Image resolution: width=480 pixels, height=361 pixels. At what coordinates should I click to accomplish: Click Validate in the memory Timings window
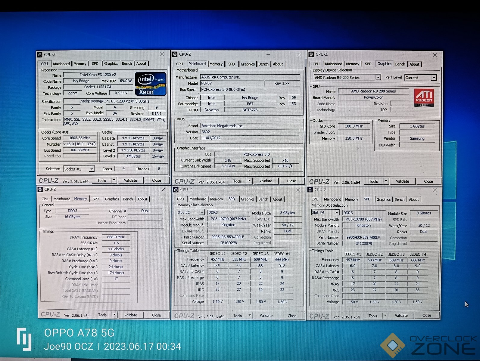(x=131, y=315)
